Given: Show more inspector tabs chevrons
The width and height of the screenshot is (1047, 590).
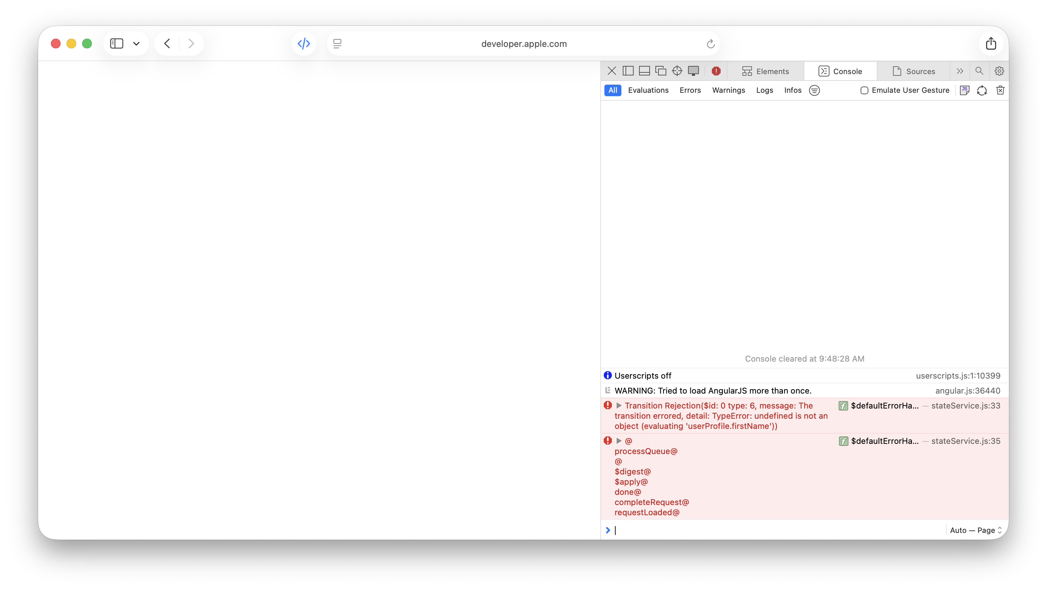Looking at the screenshot, I should [x=960, y=71].
